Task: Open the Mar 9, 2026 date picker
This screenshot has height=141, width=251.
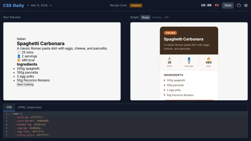Action: click(39, 5)
